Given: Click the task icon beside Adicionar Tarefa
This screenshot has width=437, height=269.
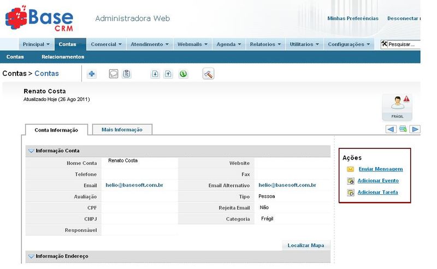Looking at the screenshot, I should 351,193.
